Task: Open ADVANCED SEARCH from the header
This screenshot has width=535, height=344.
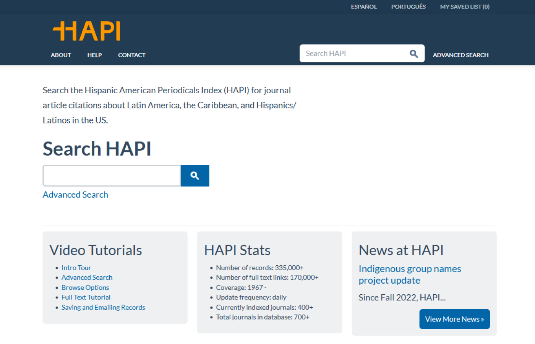Action: click(460, 55)
